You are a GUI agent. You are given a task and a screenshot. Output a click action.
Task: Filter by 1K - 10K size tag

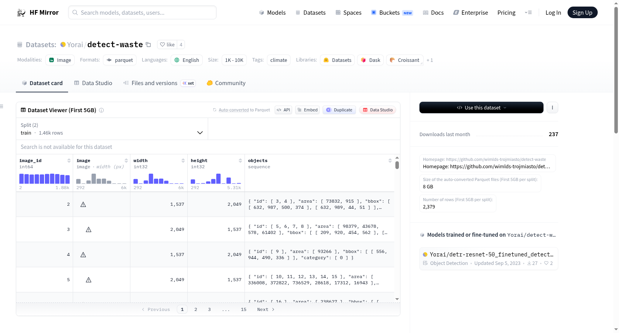coord(234,60)
